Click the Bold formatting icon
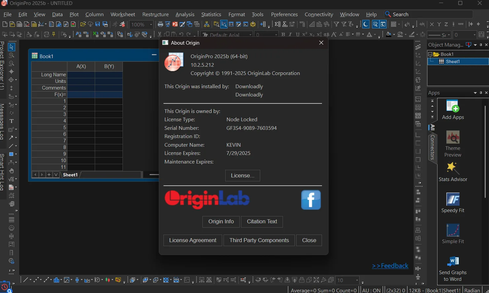This screenshot has width=489, height=293. pyautogui.click(x=283, y=35)
